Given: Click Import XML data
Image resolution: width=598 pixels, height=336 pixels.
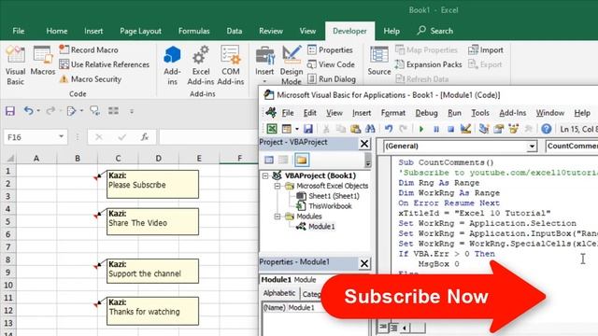Looking at the screenshot, I should pyautogui.click(x=486, y=49).
